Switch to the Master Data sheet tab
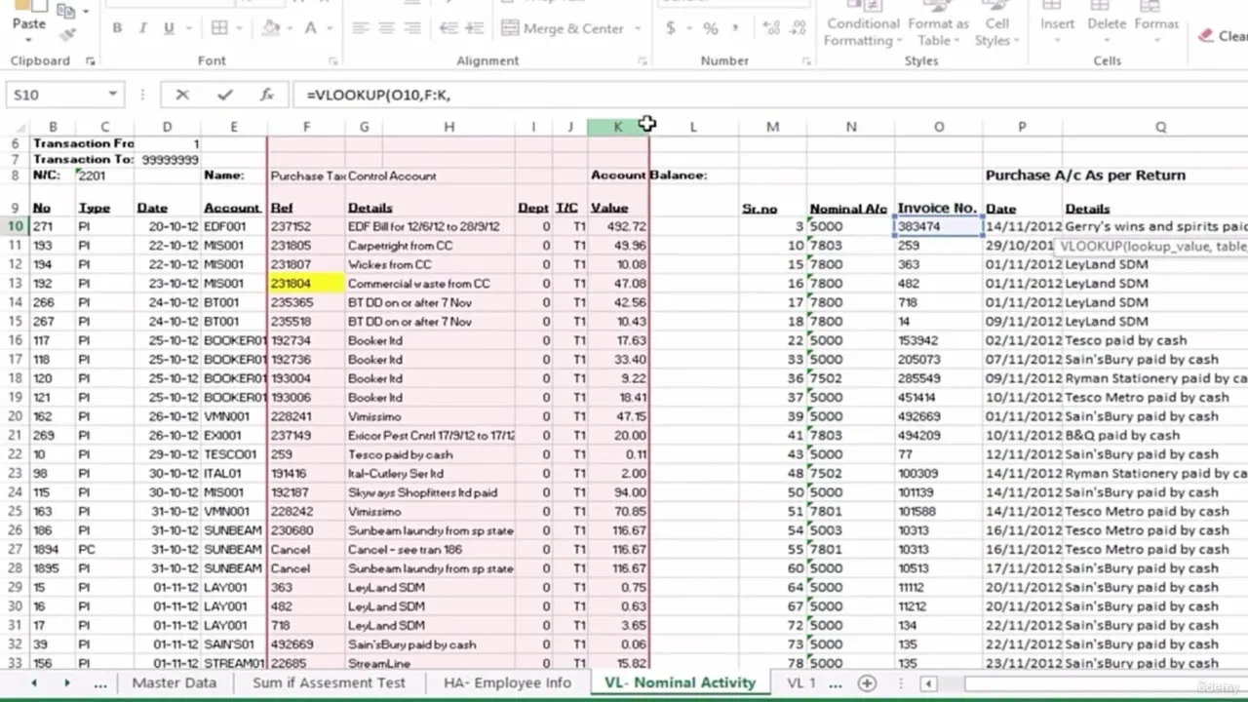The height and width of the screenshot is (702, 1248). point(175,682)
